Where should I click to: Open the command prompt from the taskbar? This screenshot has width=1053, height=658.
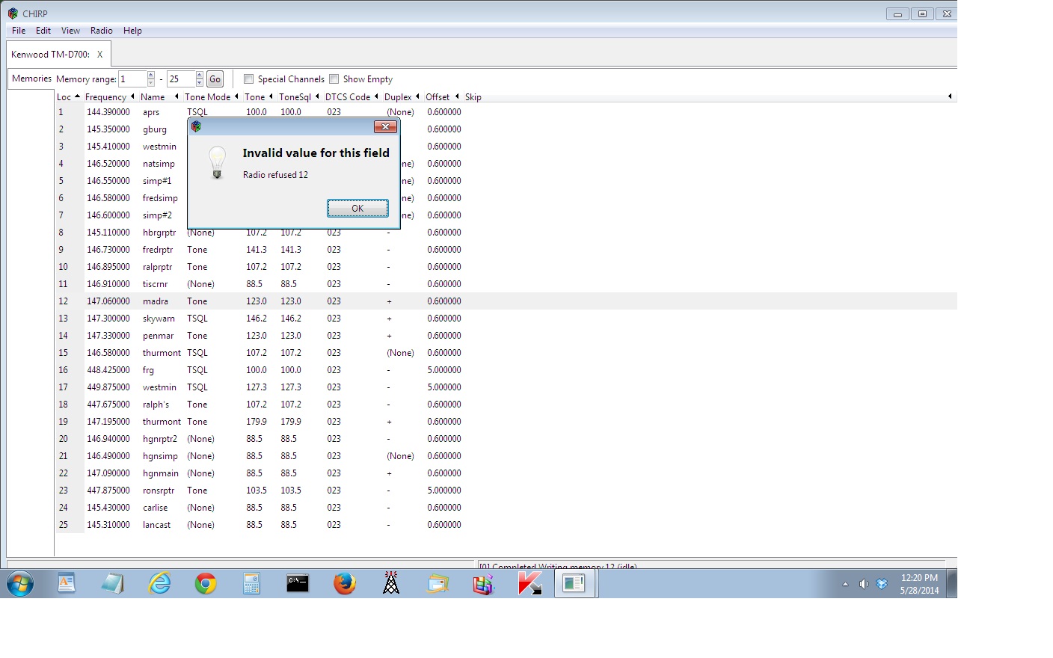[x=298, y=583]
